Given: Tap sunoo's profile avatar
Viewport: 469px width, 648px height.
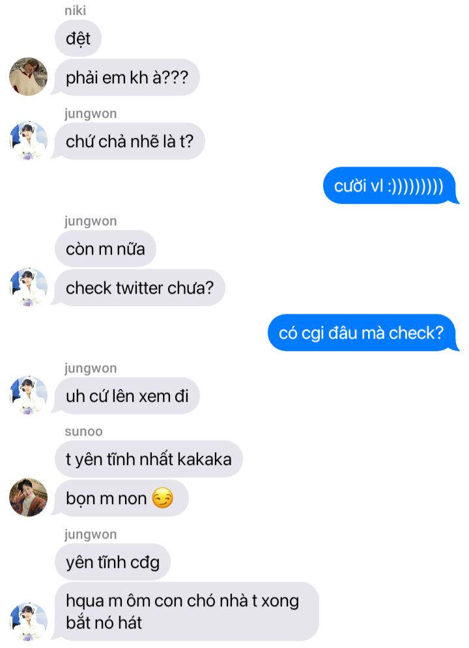Looking at the screenshot, I should 28,497.
